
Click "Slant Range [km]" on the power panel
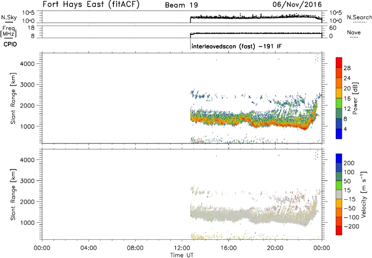(13, 98)
